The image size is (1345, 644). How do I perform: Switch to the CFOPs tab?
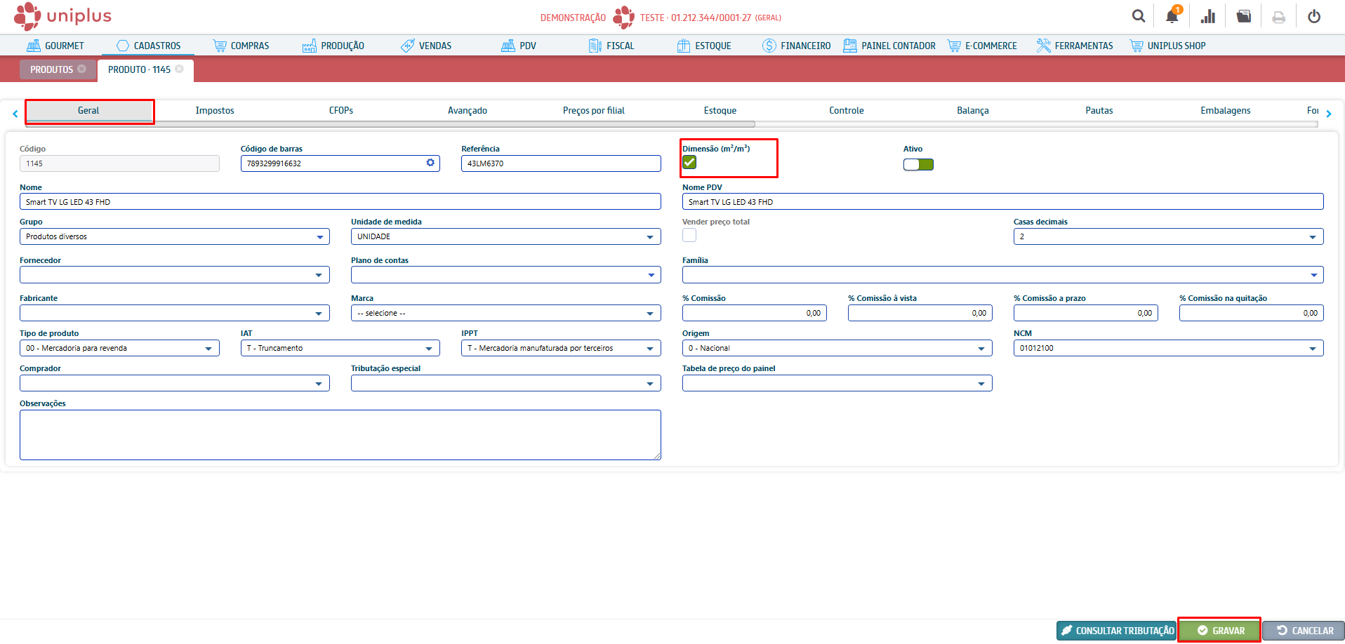[341, 110]
